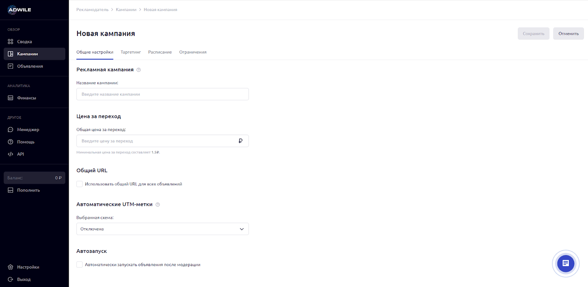Open the floating chat widget button
Image resolution: width=588 pixels, height=287 pixels.
pyautogui.click(x=566, y=263)
